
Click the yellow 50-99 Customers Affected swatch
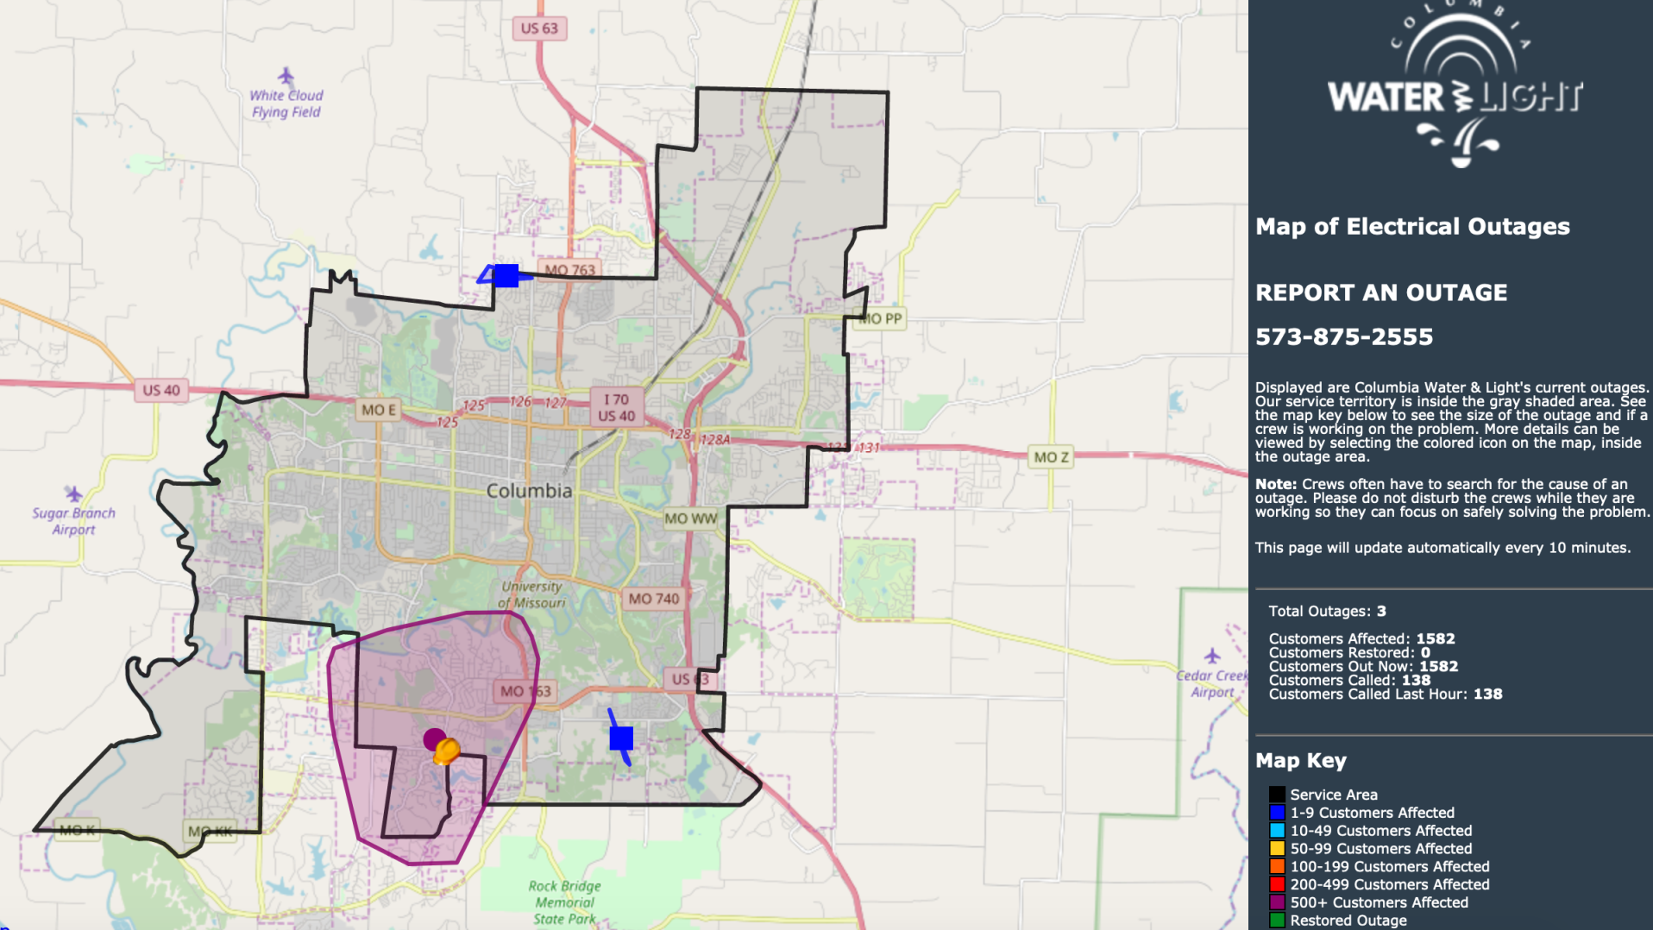pyautogui.click(x=1277, y=848)
